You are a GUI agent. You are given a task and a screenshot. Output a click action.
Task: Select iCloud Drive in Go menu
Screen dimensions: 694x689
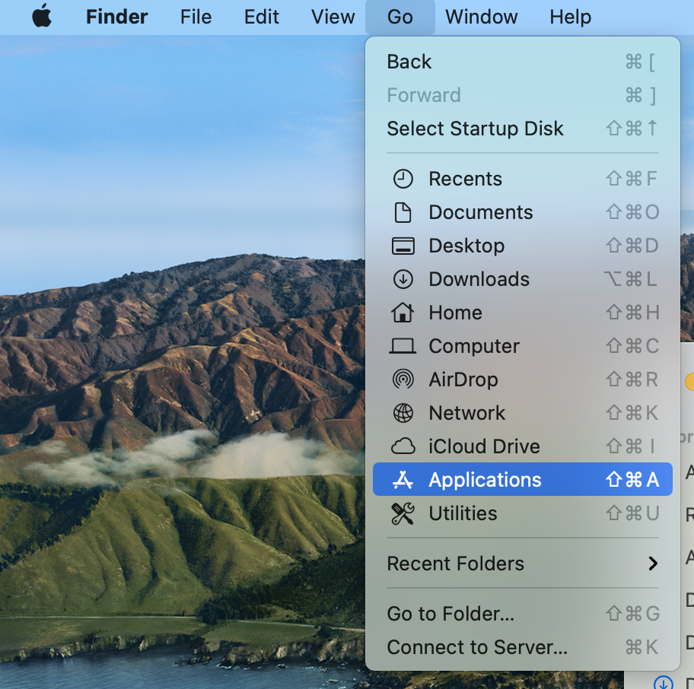(523, 446)
